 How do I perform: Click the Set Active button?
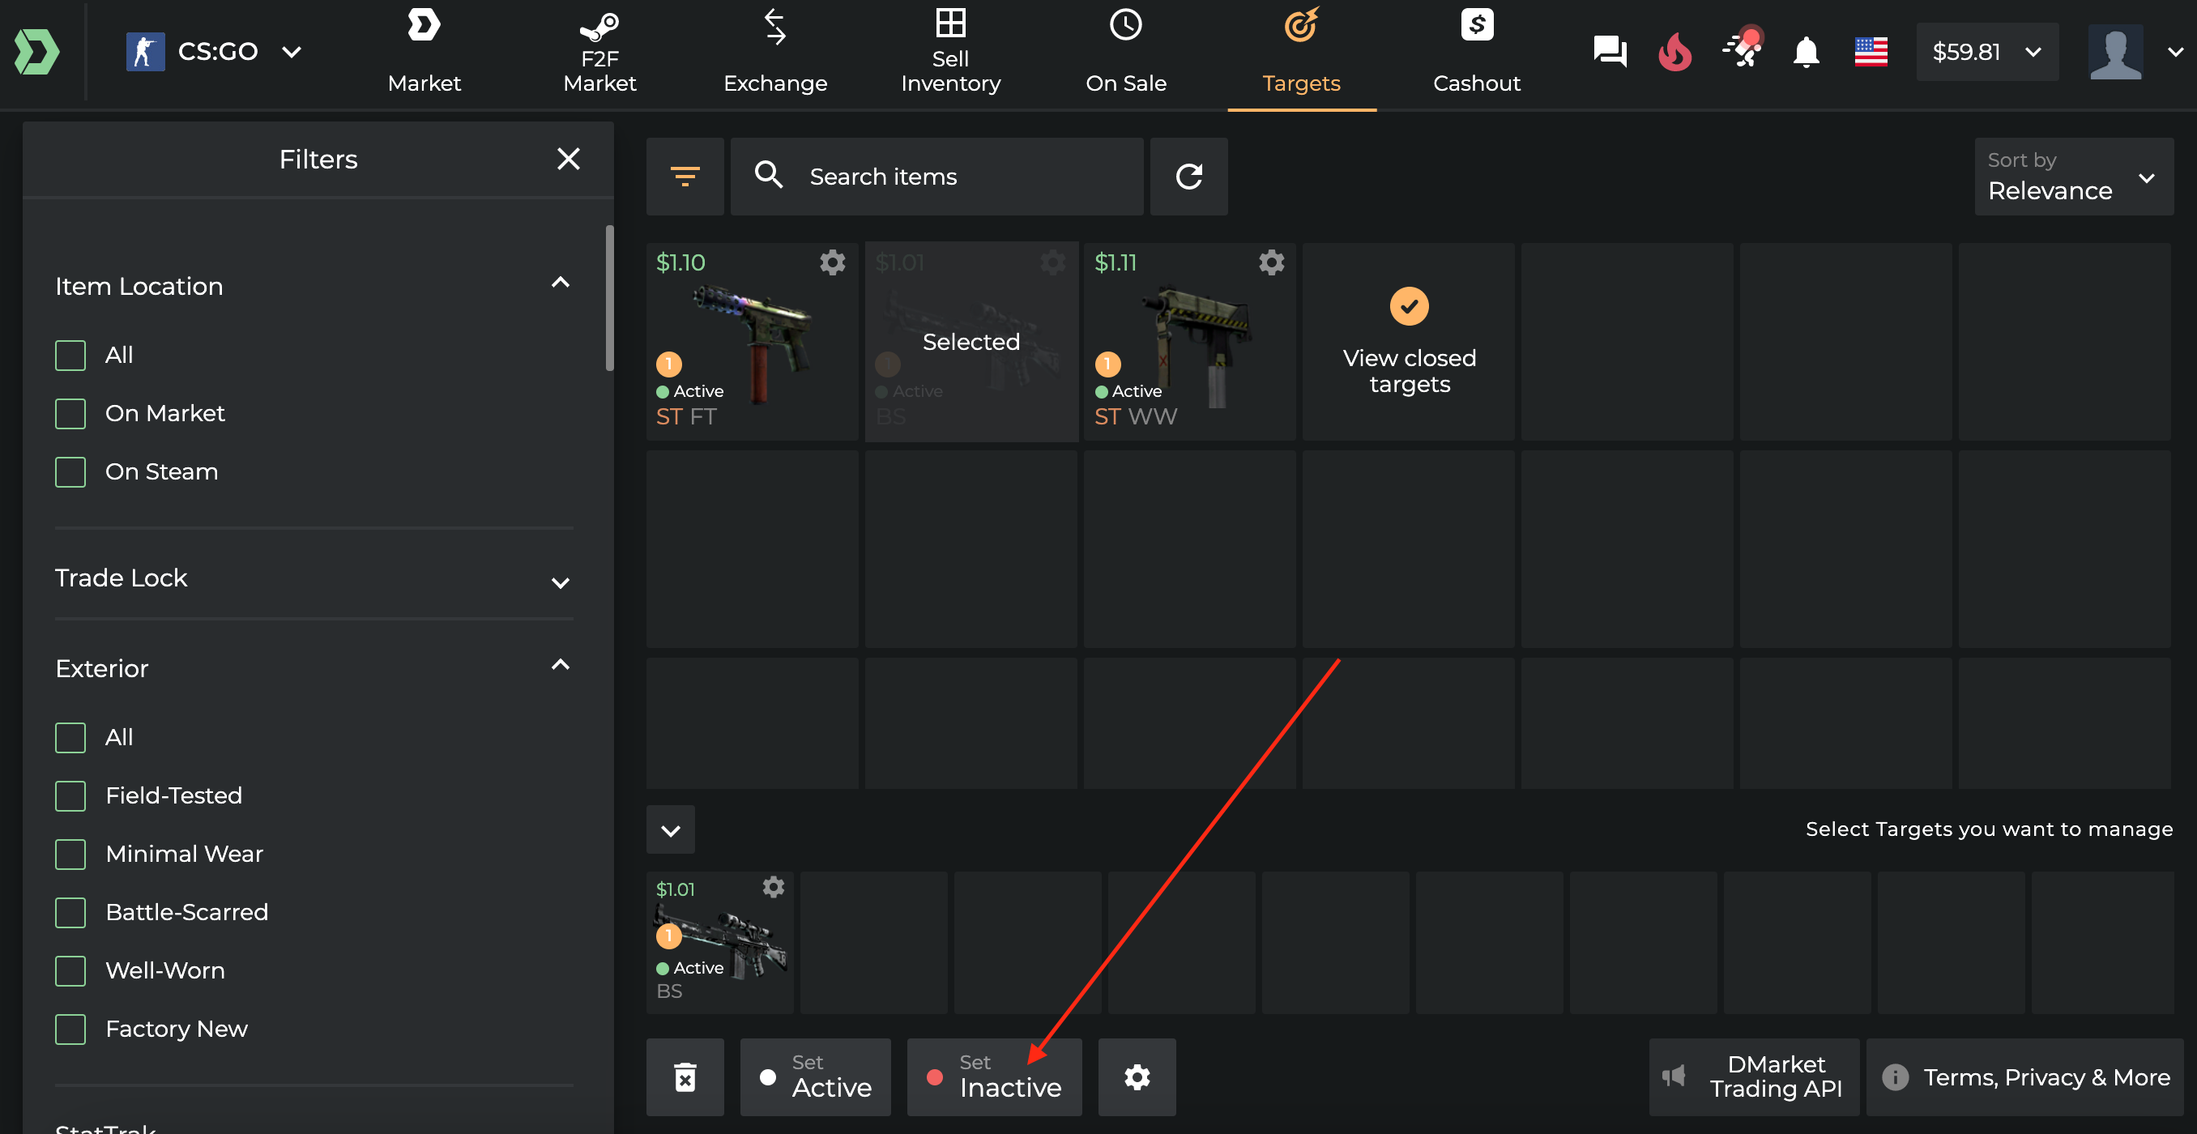point(815,1076)
